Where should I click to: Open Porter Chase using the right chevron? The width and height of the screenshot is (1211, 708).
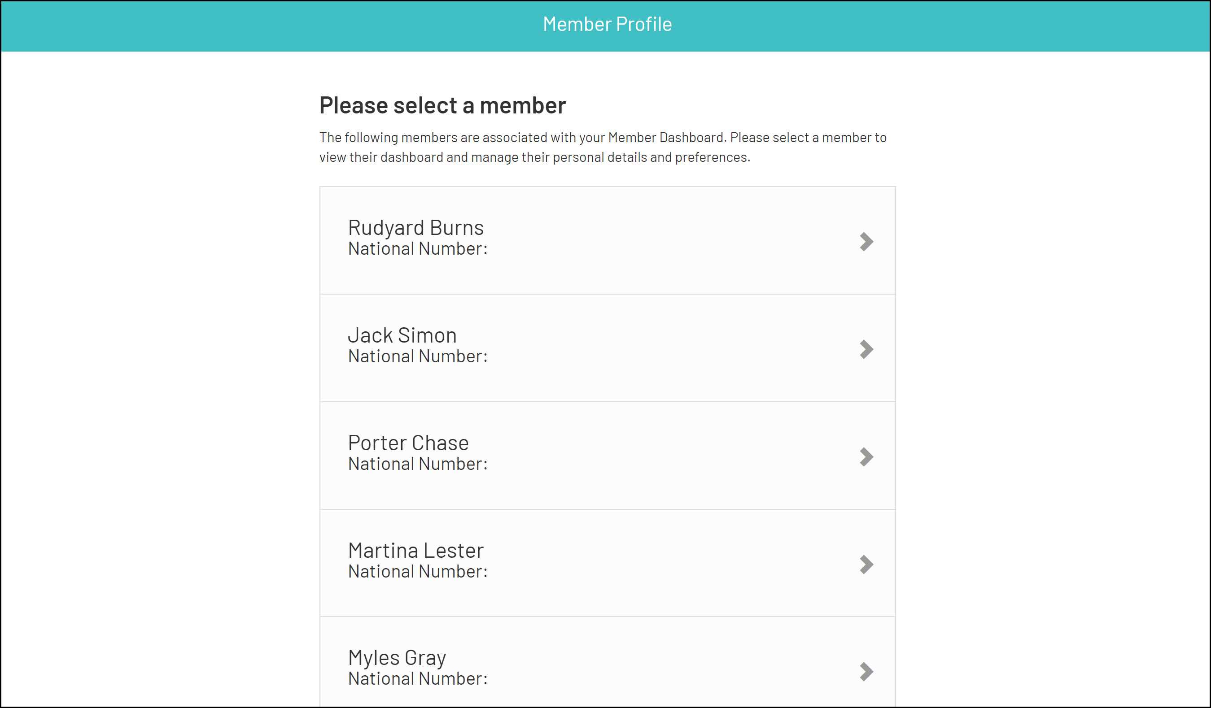pyautogui.click(x=866, y=457)
